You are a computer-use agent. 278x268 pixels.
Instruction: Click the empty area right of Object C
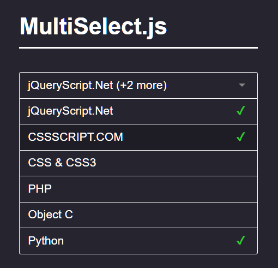pyautogui.click(x=165, y=215)
